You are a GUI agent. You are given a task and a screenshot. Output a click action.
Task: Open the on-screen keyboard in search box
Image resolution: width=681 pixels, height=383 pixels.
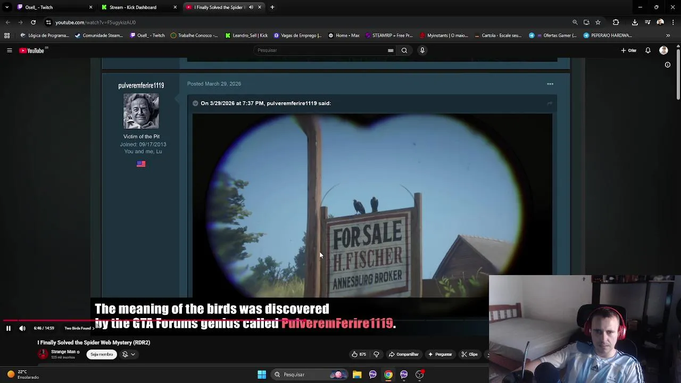[x=391, y=51]
